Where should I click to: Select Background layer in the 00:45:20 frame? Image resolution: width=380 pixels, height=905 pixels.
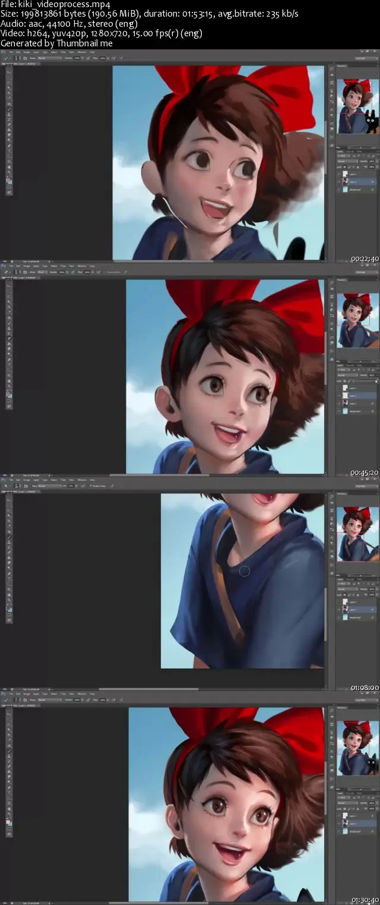point(357,411)
